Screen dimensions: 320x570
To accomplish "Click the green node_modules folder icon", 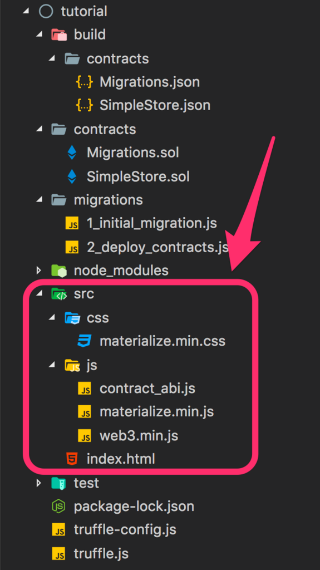I will pyautogui.click(x=59, y=271).
